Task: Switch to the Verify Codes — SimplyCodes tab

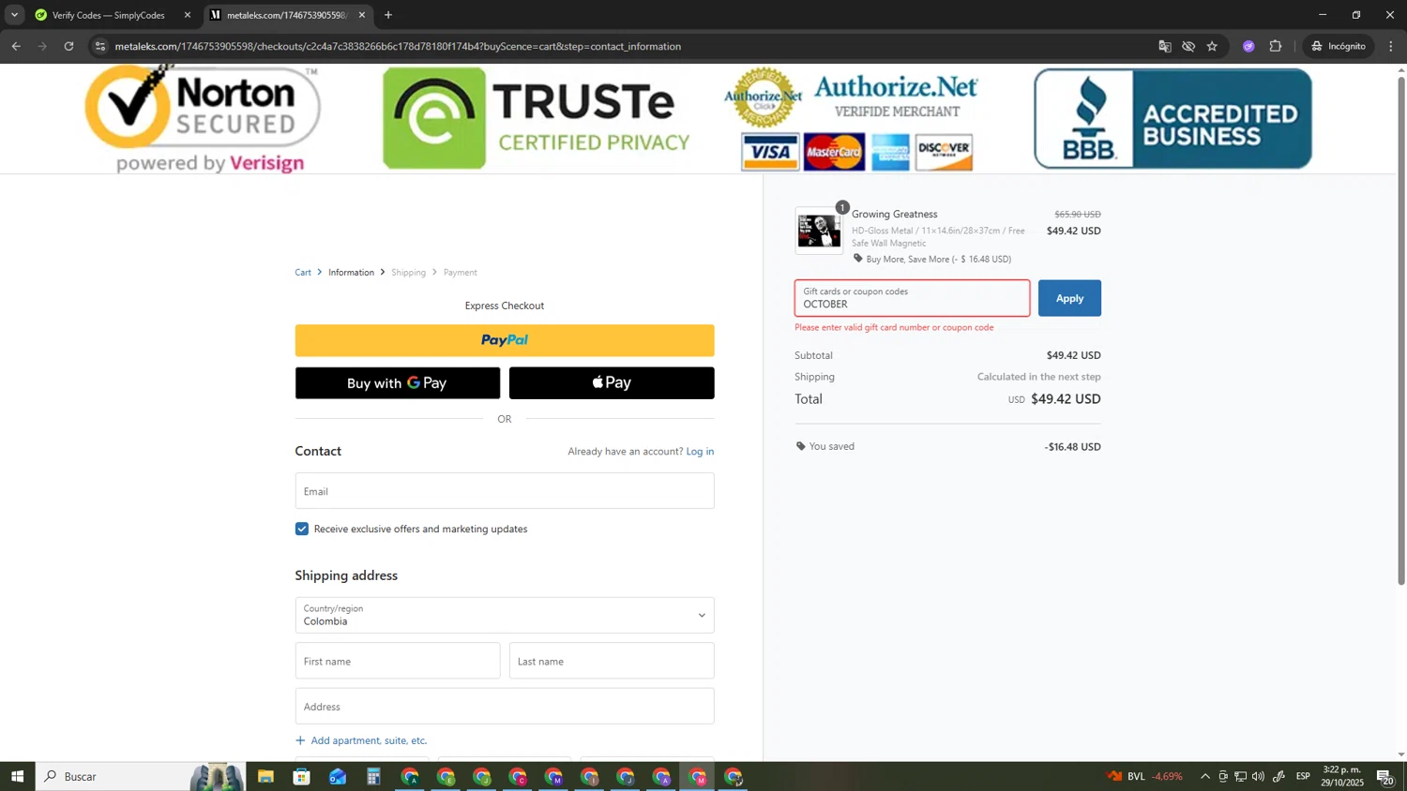Action: [x=108, y=15]
